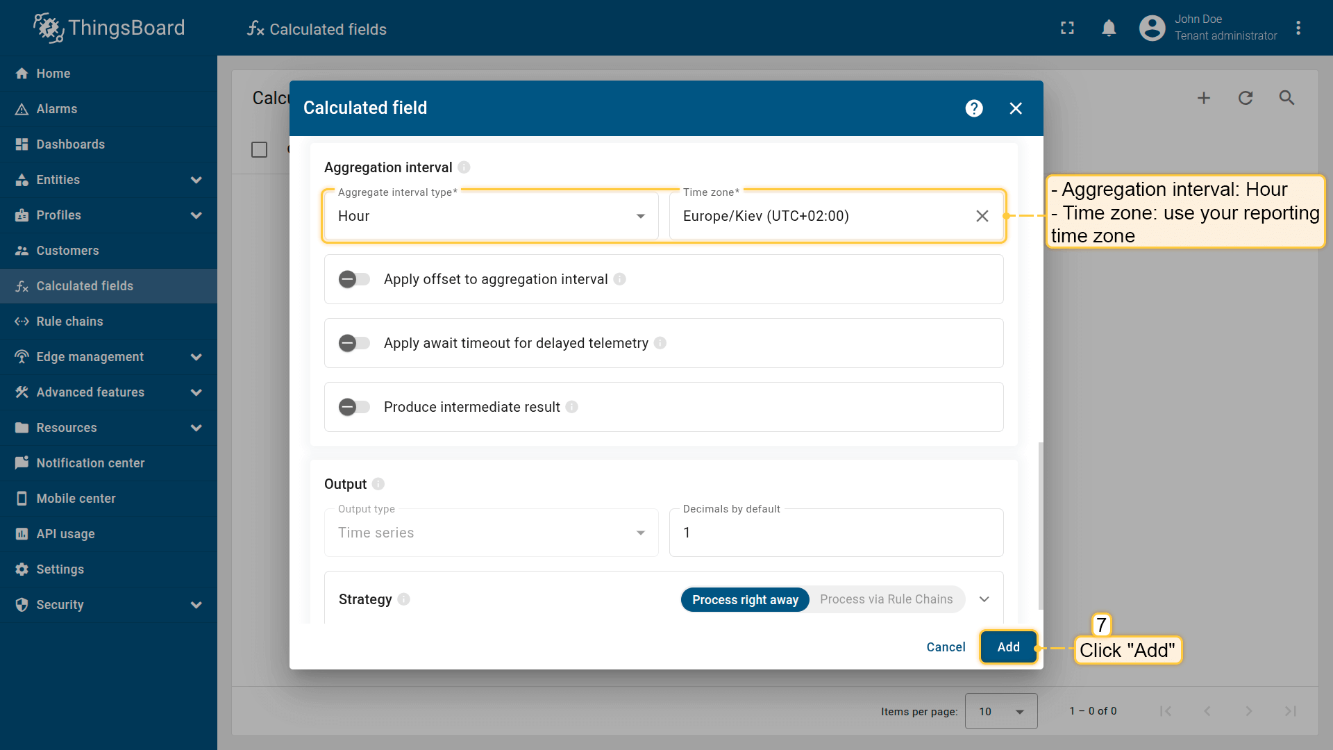This screenshot has height=750, width=1333.
Task: Toggle fullscreen mode icon
Action: click(1067, 28)
